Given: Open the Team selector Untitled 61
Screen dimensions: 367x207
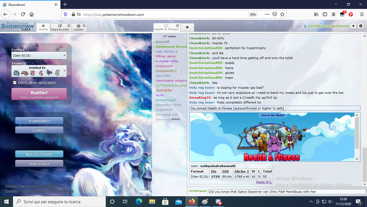Looking at the screenshot, I should point(39,71).
